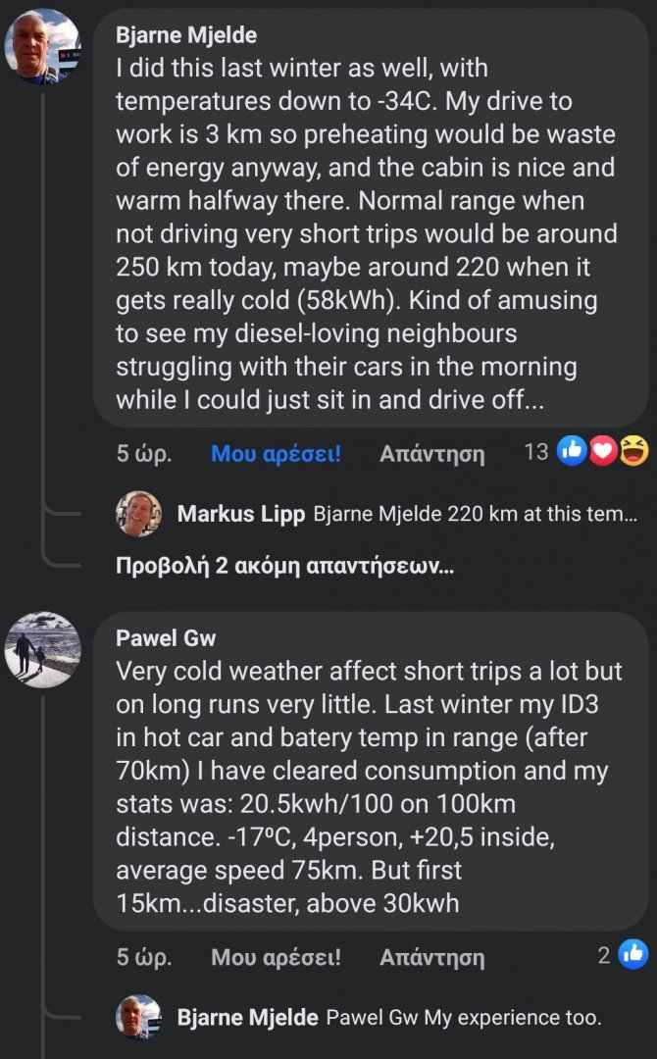Click the '5 ώρ.' timestamp under Pawel's comment
The image size is (657, 1059).
click(144, 957)
